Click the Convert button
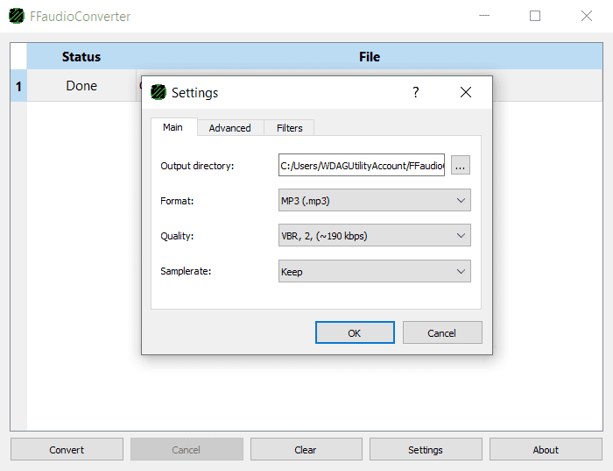Viewport: 613px width, 471px height. [x=67, y=450]
